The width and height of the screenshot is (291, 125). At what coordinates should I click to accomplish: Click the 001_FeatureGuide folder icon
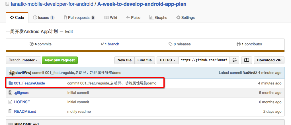click(11, 83)
